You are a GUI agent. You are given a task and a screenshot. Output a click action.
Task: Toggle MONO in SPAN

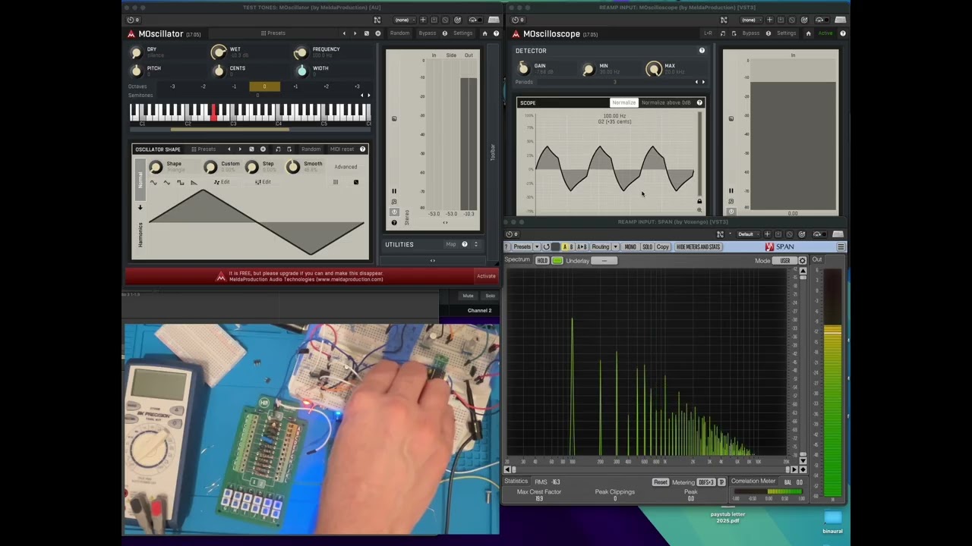point(630,246)
